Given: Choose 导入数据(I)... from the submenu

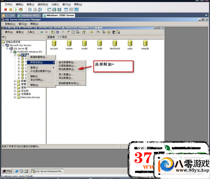Looking at the screenshot, I should click(x=70, y=74).
